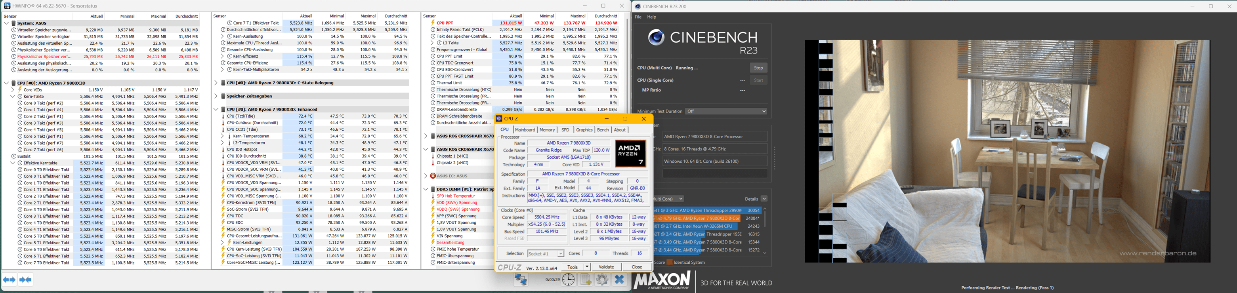Click the Cinebench ranking list scroll-up arrow
The height and width of the screenshot is (293, 1237).
click(x=764, y=209)
